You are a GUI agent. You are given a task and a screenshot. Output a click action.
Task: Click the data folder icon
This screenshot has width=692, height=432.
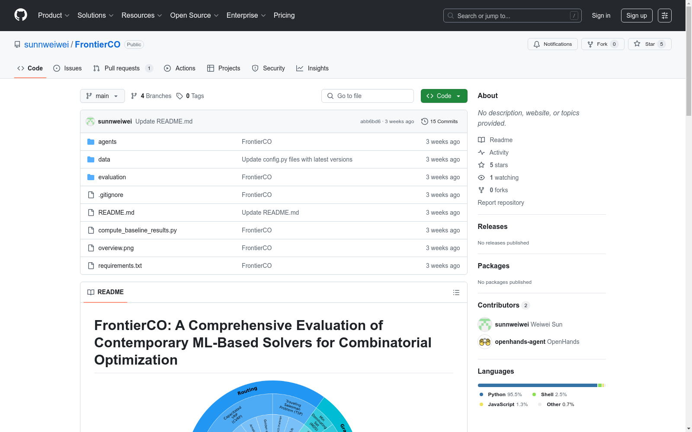(x=91, y=159)
